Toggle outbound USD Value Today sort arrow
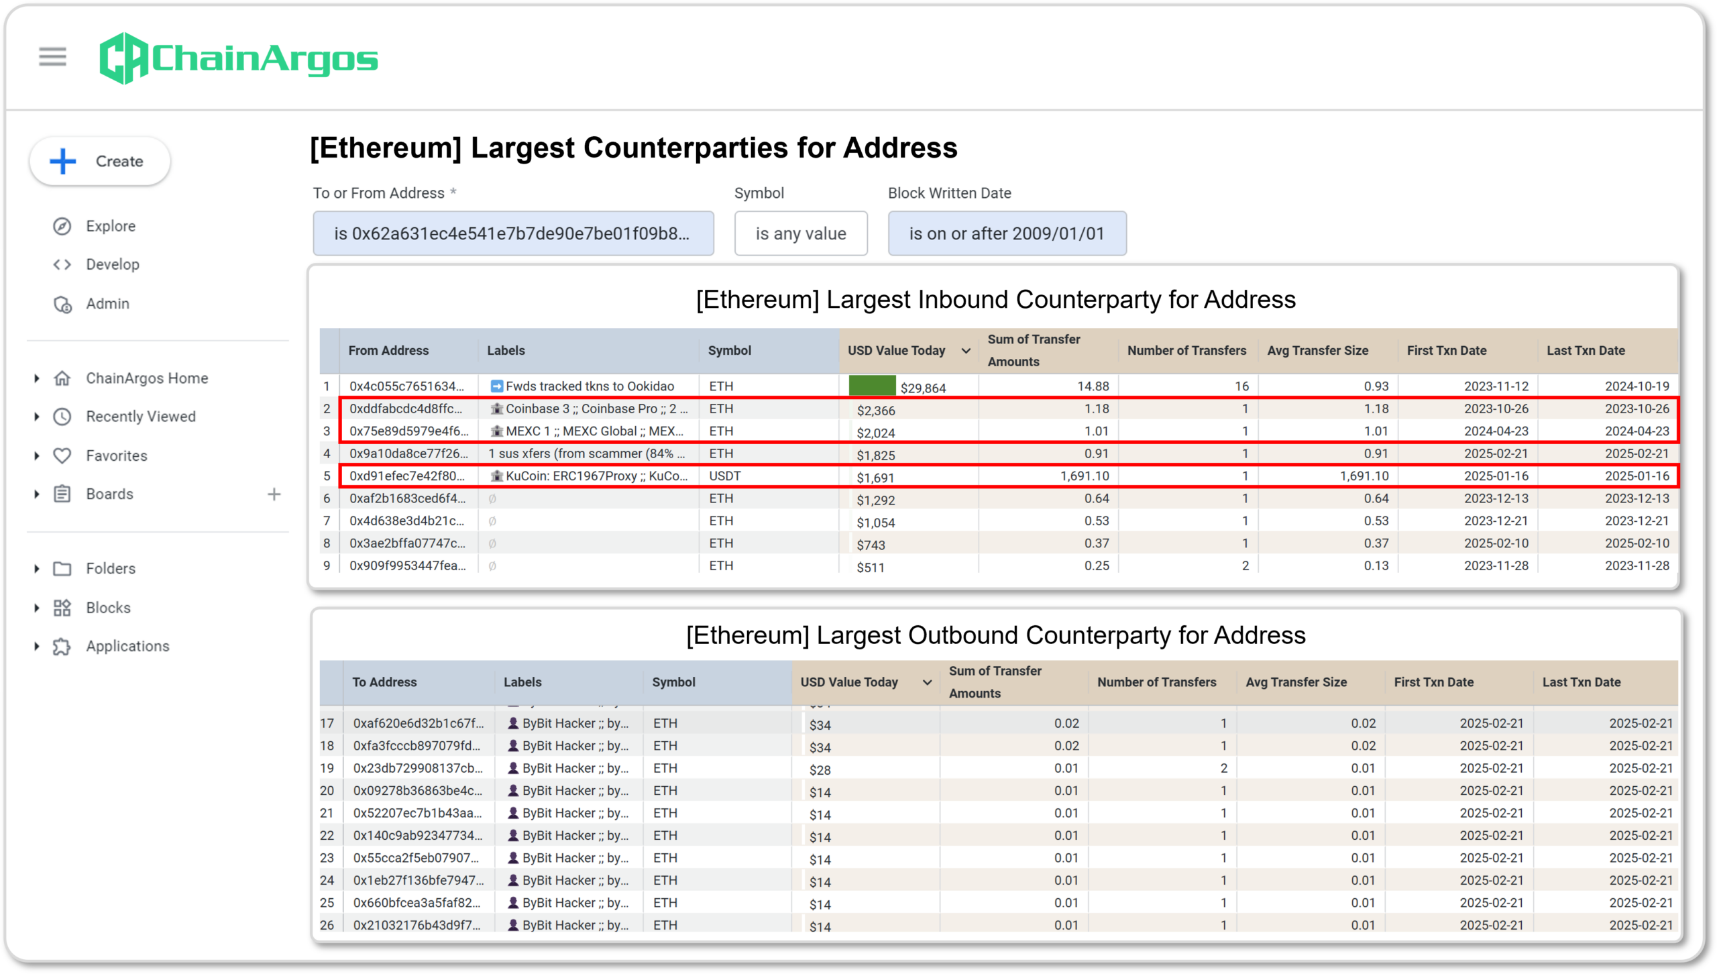 (x=927, y=682)
